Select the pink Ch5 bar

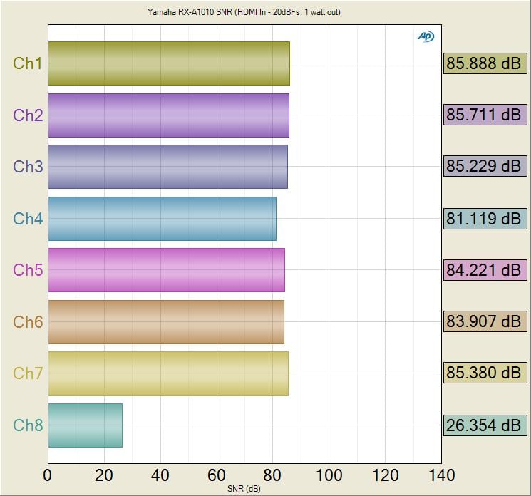[166, 270]
